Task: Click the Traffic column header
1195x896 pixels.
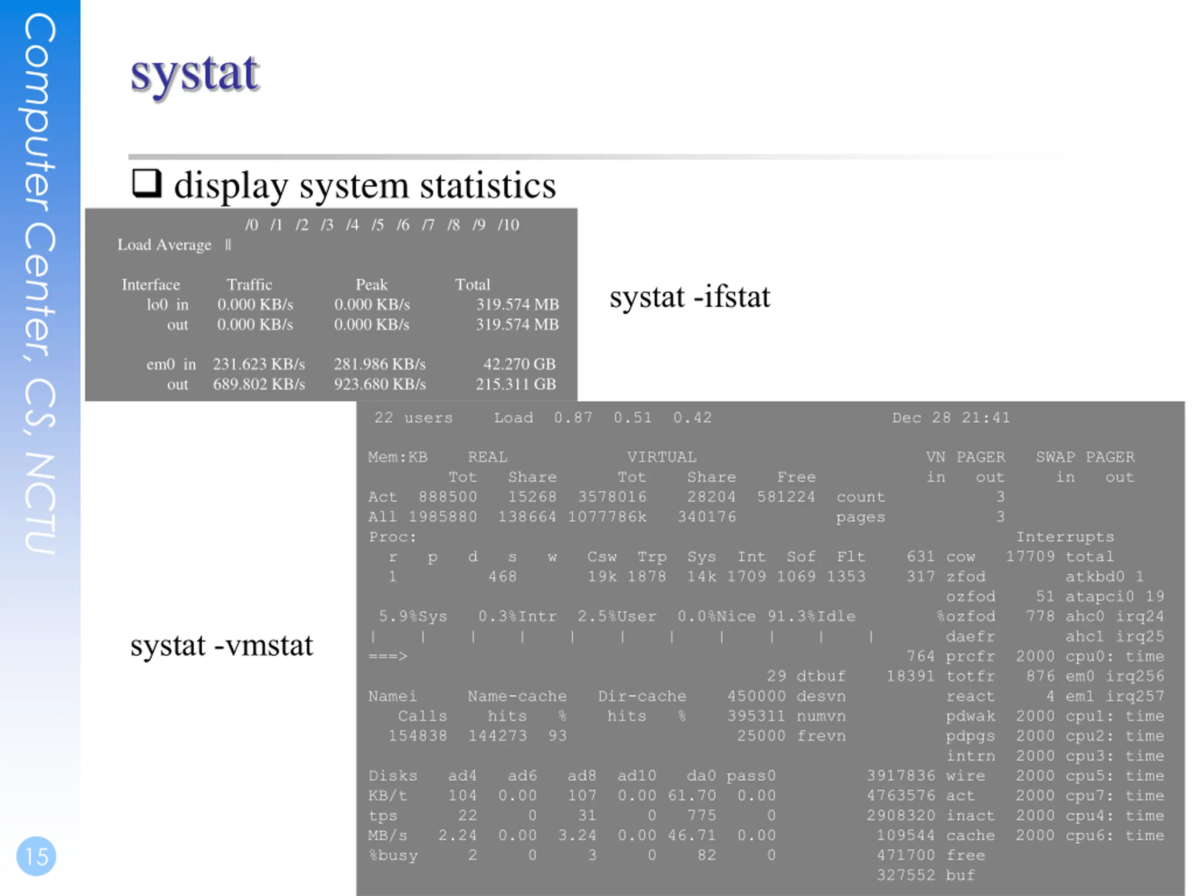Action: click(x=249, y=285)
